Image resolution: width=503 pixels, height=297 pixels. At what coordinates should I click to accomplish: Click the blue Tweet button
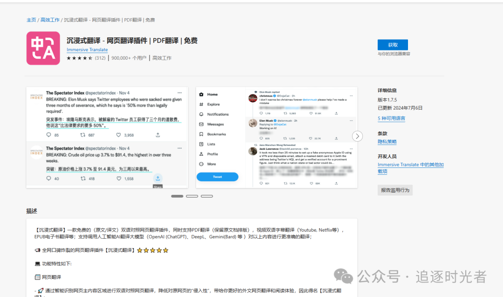(x=217, y=177)
